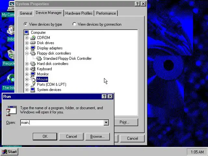Screen dimensions: 208x156
Task: Expand the Disk drives tree node
Action: 27,43
